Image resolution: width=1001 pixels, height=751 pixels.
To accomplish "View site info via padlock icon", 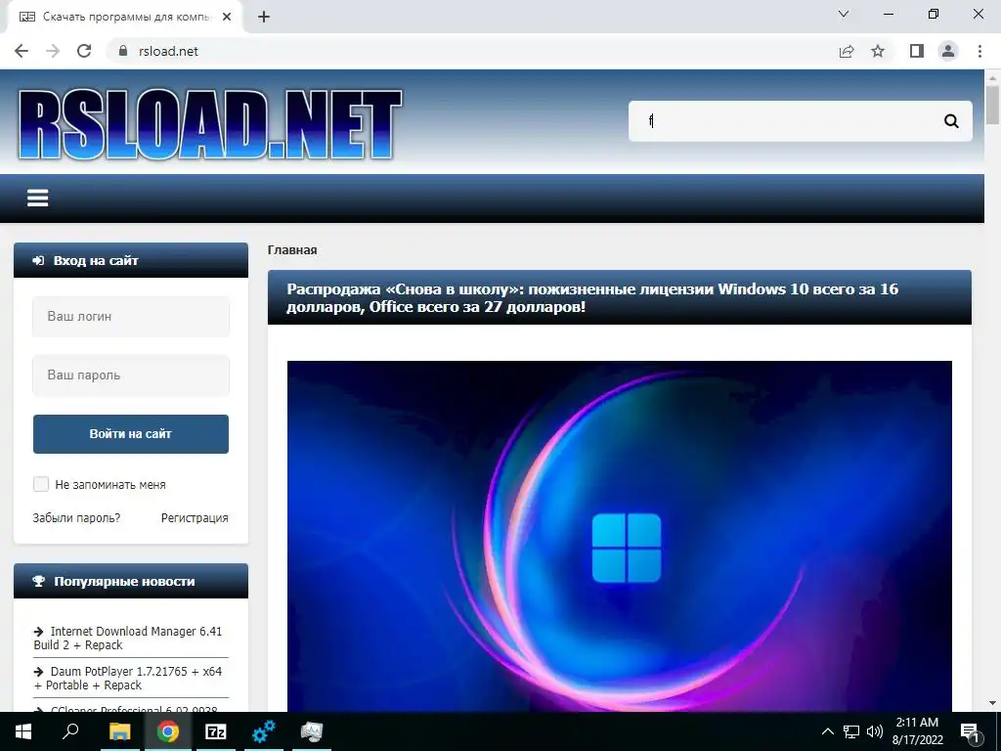I will point(123,51).
